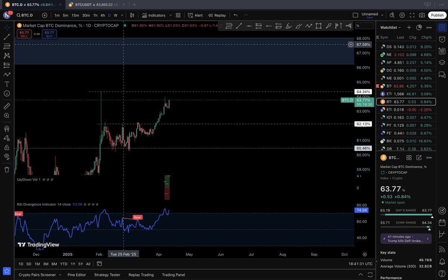Screen dimensions: 448x280
Task: Select the 5Y date range
Action: 81,264
